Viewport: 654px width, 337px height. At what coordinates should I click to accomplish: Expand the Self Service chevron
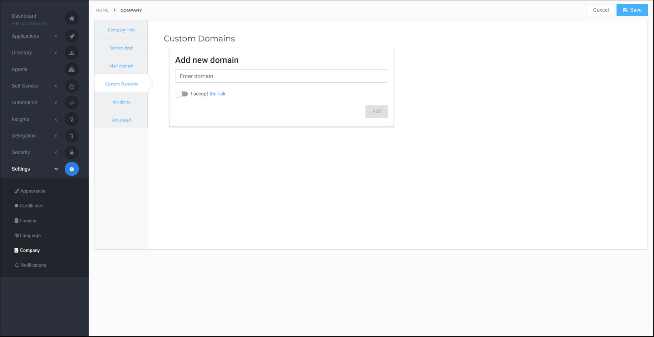56,86
